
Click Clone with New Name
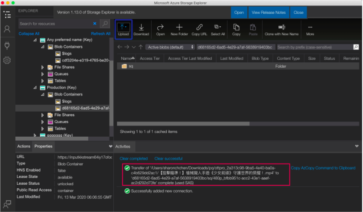[x=281, y=29]
